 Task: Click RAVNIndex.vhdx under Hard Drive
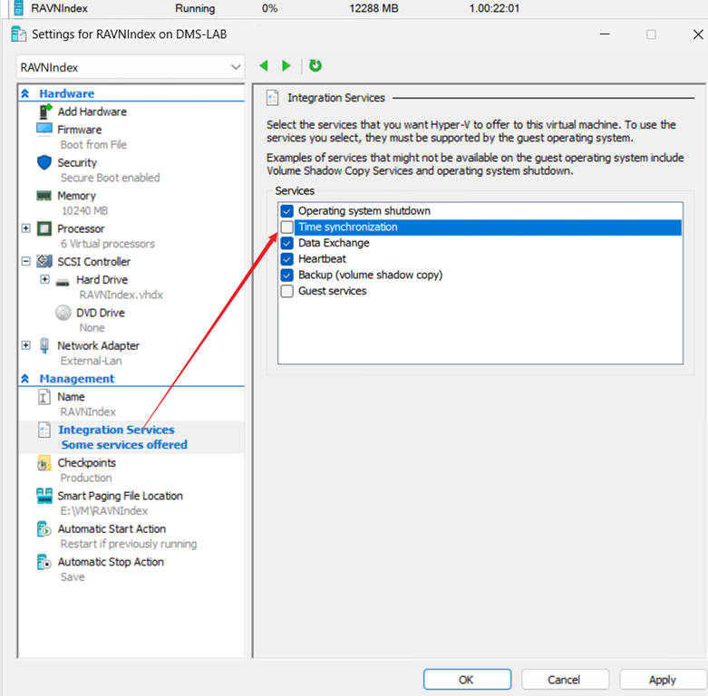pyautogui.click(x=121, y=295)
